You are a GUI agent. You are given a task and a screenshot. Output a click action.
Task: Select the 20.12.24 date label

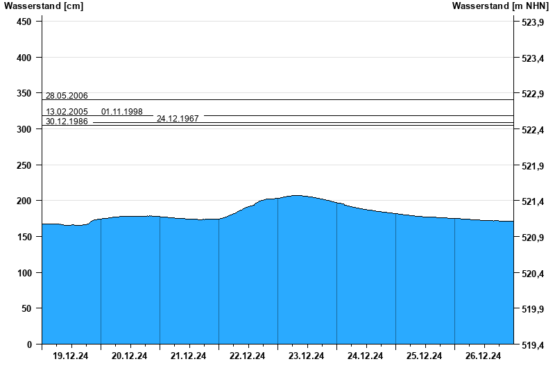click(x=130, y=356)
